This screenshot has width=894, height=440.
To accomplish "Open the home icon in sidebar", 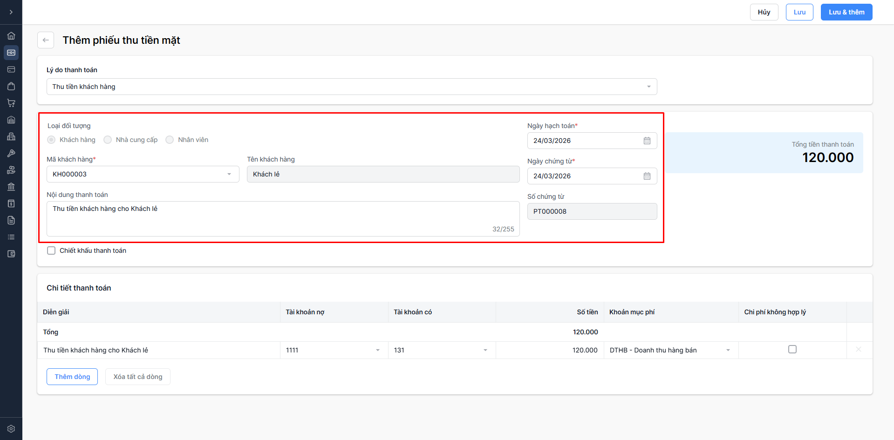I will [x=11, y=36].
